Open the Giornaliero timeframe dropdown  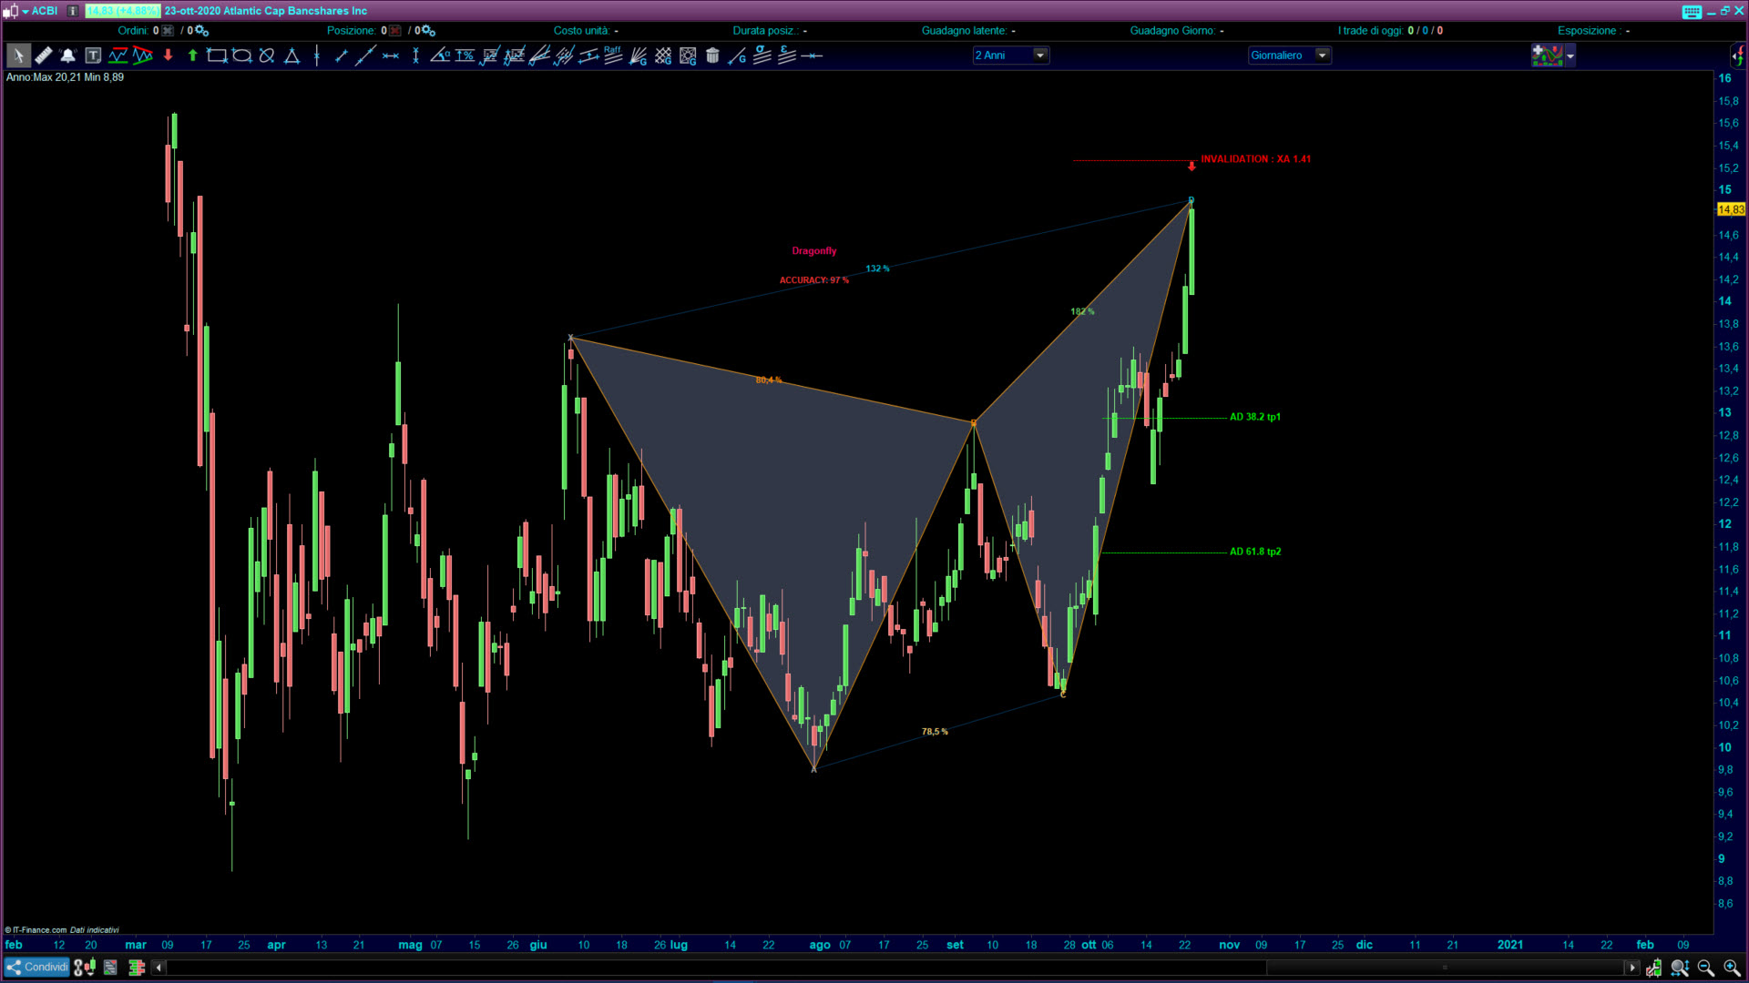click(x=1322, y=56)
